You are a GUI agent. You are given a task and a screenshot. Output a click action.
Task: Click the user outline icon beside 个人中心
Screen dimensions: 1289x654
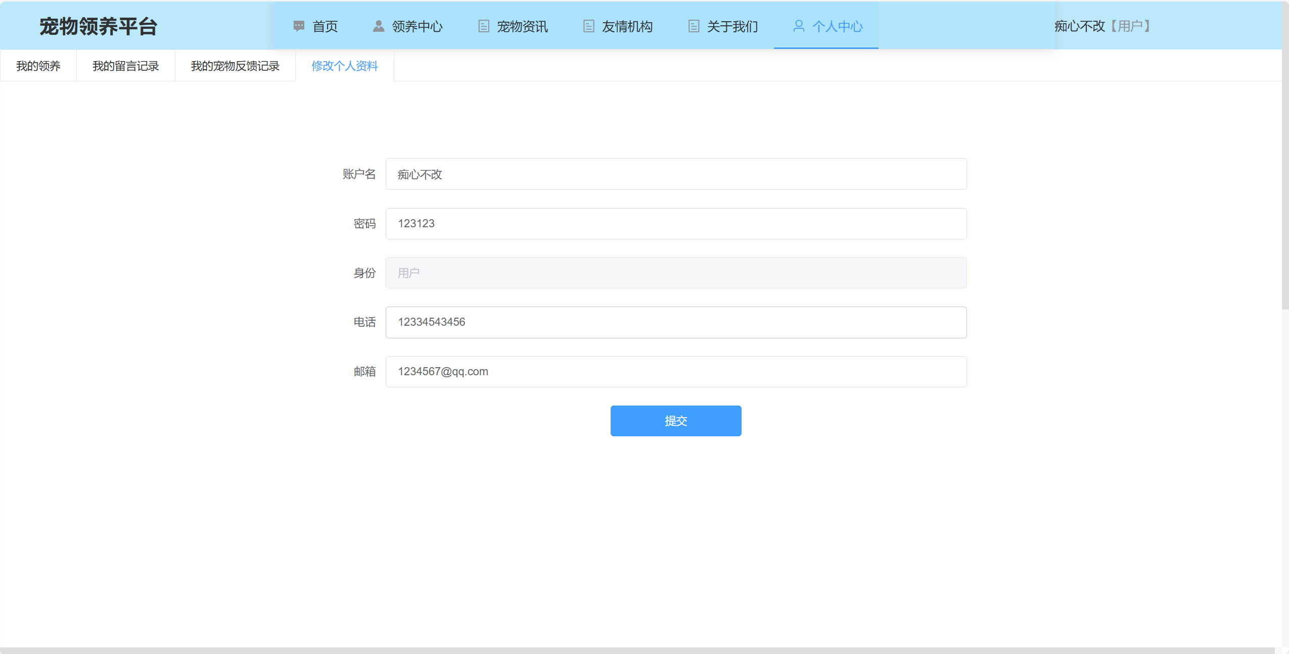click(799, 26)
